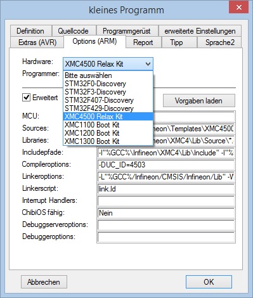Close the kleines Programm window
The height and width of the screenshot is (298, 253).
238,7
